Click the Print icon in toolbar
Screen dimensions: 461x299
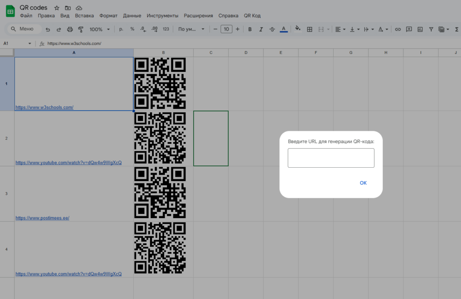tap(70, 29)
